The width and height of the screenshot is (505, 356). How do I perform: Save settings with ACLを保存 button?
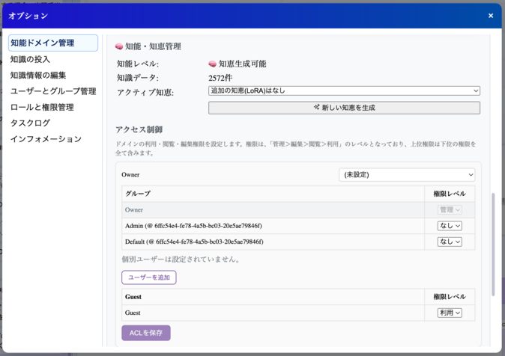146,332
